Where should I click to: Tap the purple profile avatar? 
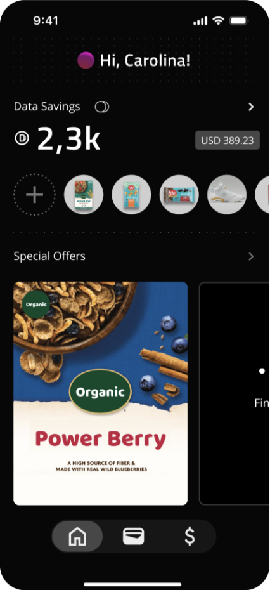click(x=86, y=60)
